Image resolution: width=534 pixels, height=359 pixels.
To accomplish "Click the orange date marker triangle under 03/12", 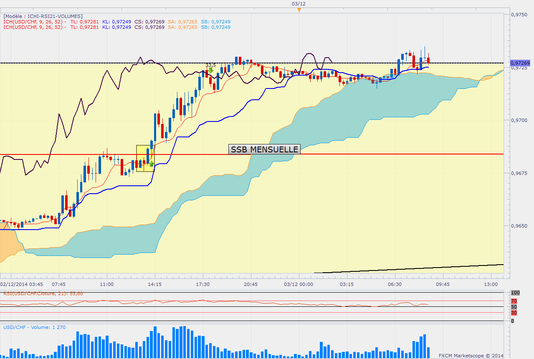I will point(299,10).
